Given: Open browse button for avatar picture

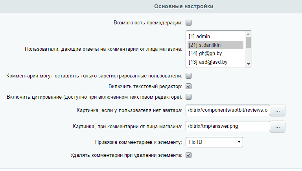Looking at the screenshot, I should click(x=278, y=110).
